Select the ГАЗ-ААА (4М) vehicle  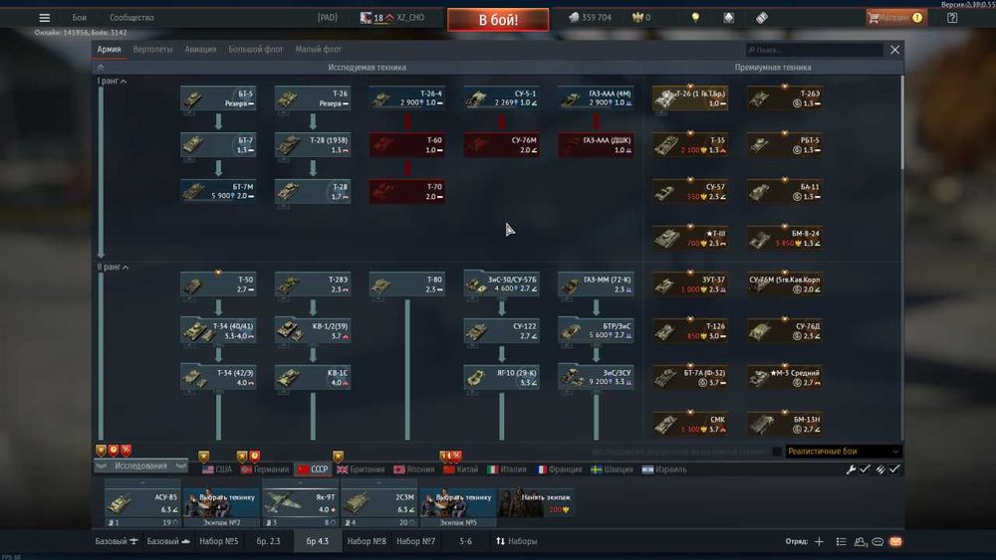click(x=596, y=98)
